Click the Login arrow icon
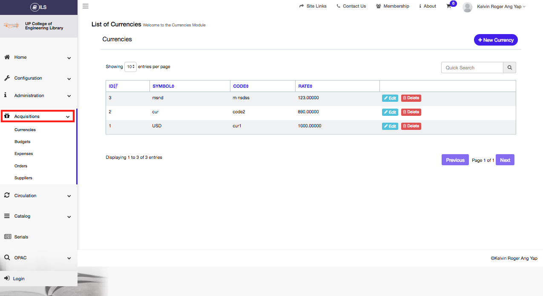 [7, 279]
